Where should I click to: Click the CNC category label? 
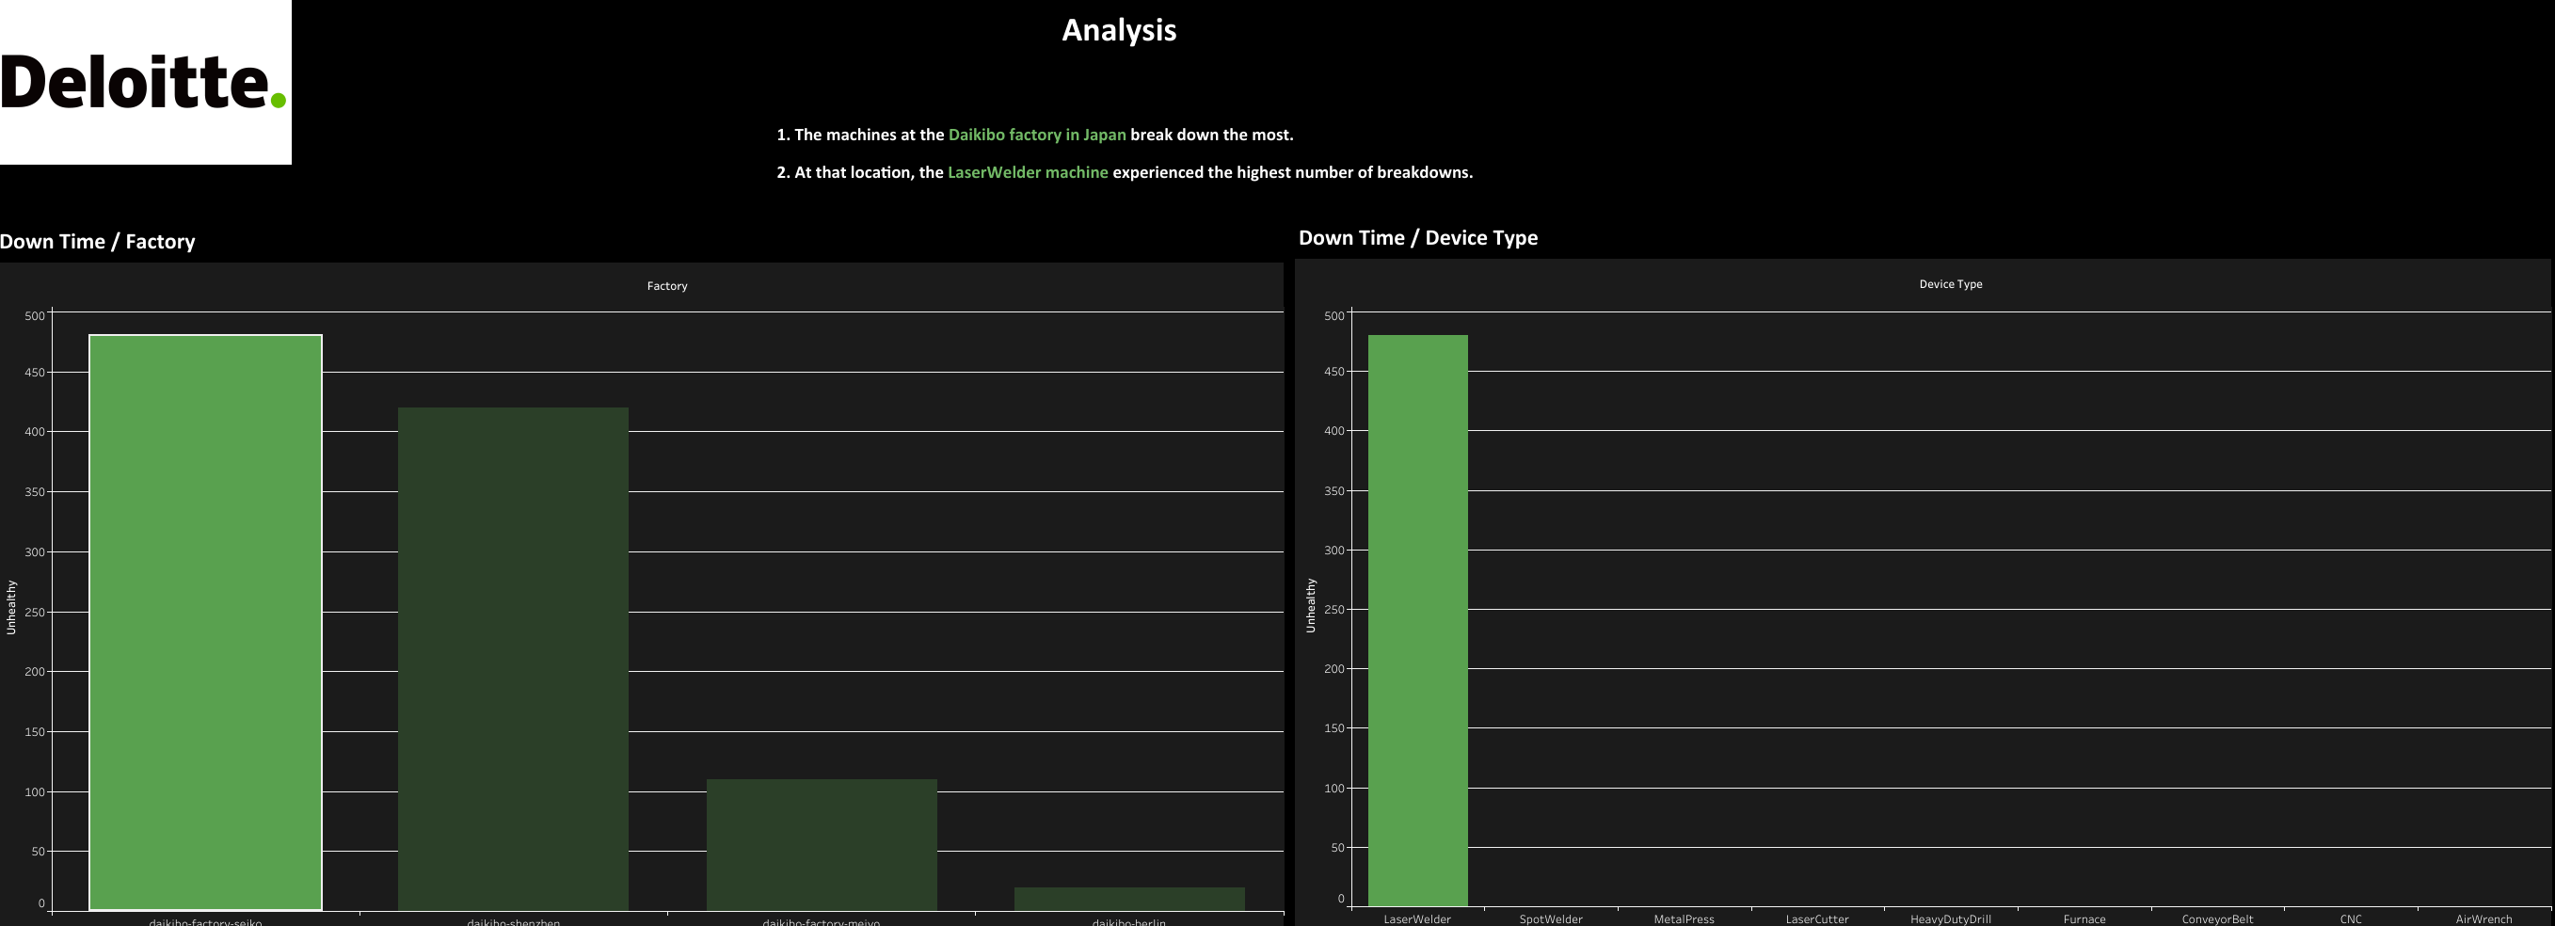[x=2351, y=919]
